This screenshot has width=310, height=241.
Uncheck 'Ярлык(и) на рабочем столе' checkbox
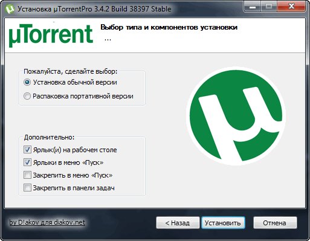point(27,150)
